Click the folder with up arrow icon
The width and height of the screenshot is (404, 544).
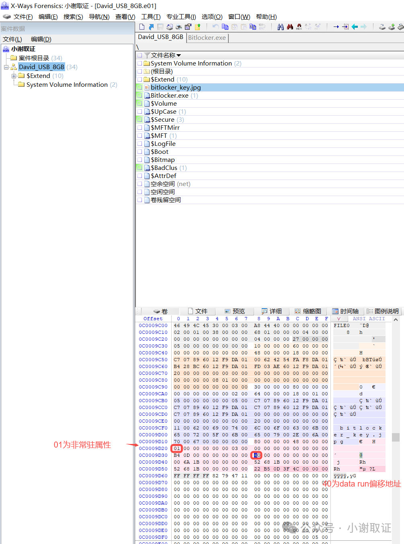click(x=198, y=27)
